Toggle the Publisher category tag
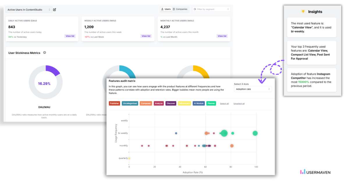Viewport: 349px width, 183px height. coord(114,103)
